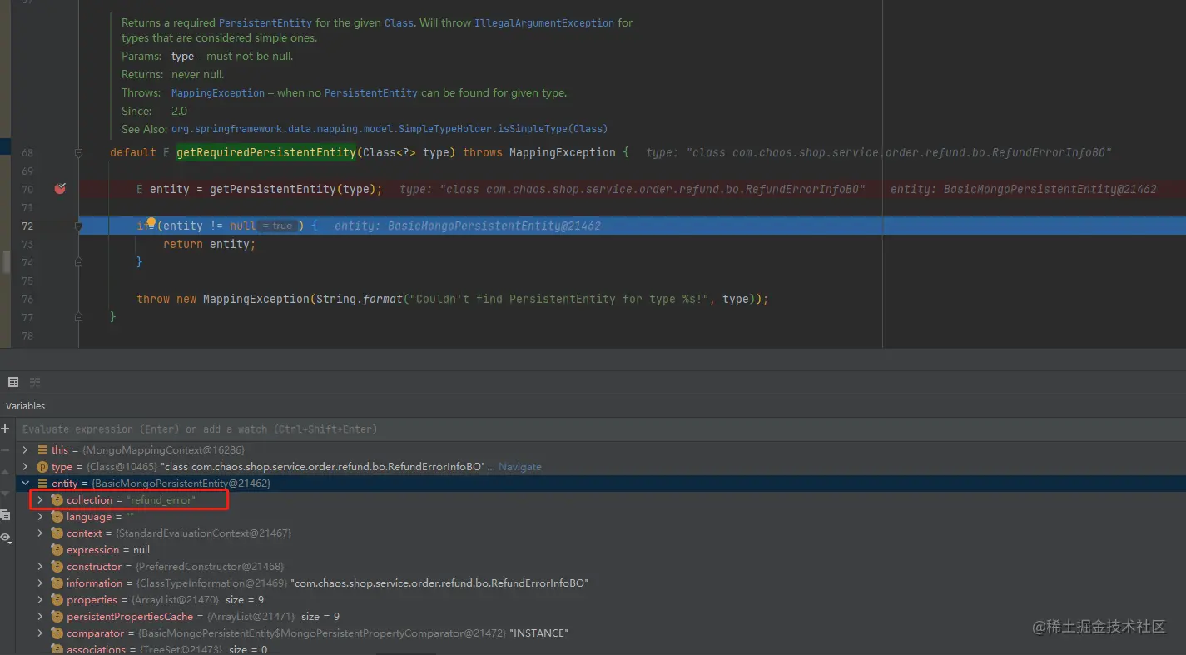Click the field icon beside 'comparator'
Viewport: 1186px width, 655px height.
point(57,633)
